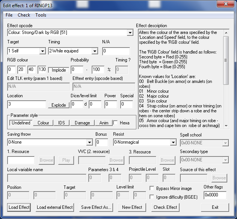Screen dimensions: 237x219
Task: Expand the Resist dropdown showing Nonmagical
Action: [173, 142]
